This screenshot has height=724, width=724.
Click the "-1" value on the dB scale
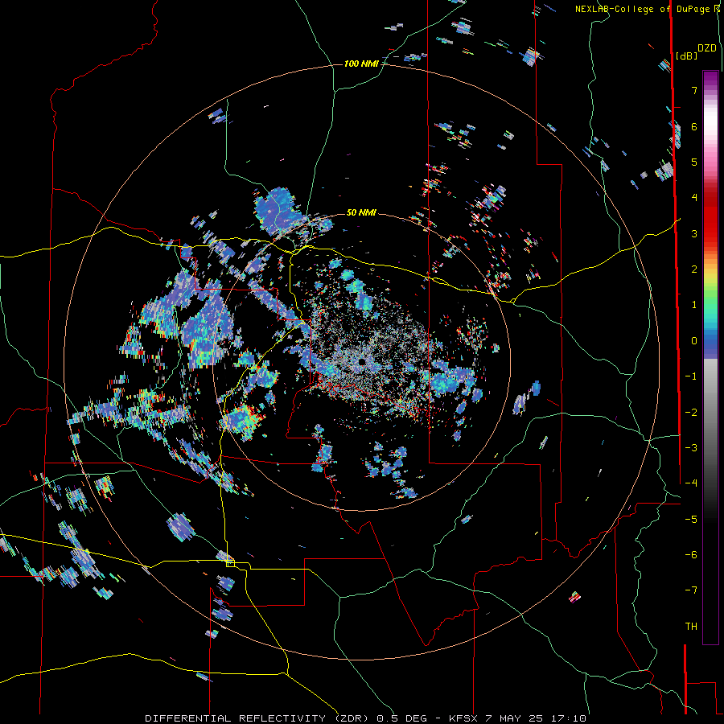(x=691, y=376)
